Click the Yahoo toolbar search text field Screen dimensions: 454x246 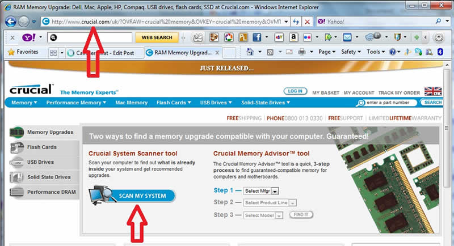click(90, 37)
